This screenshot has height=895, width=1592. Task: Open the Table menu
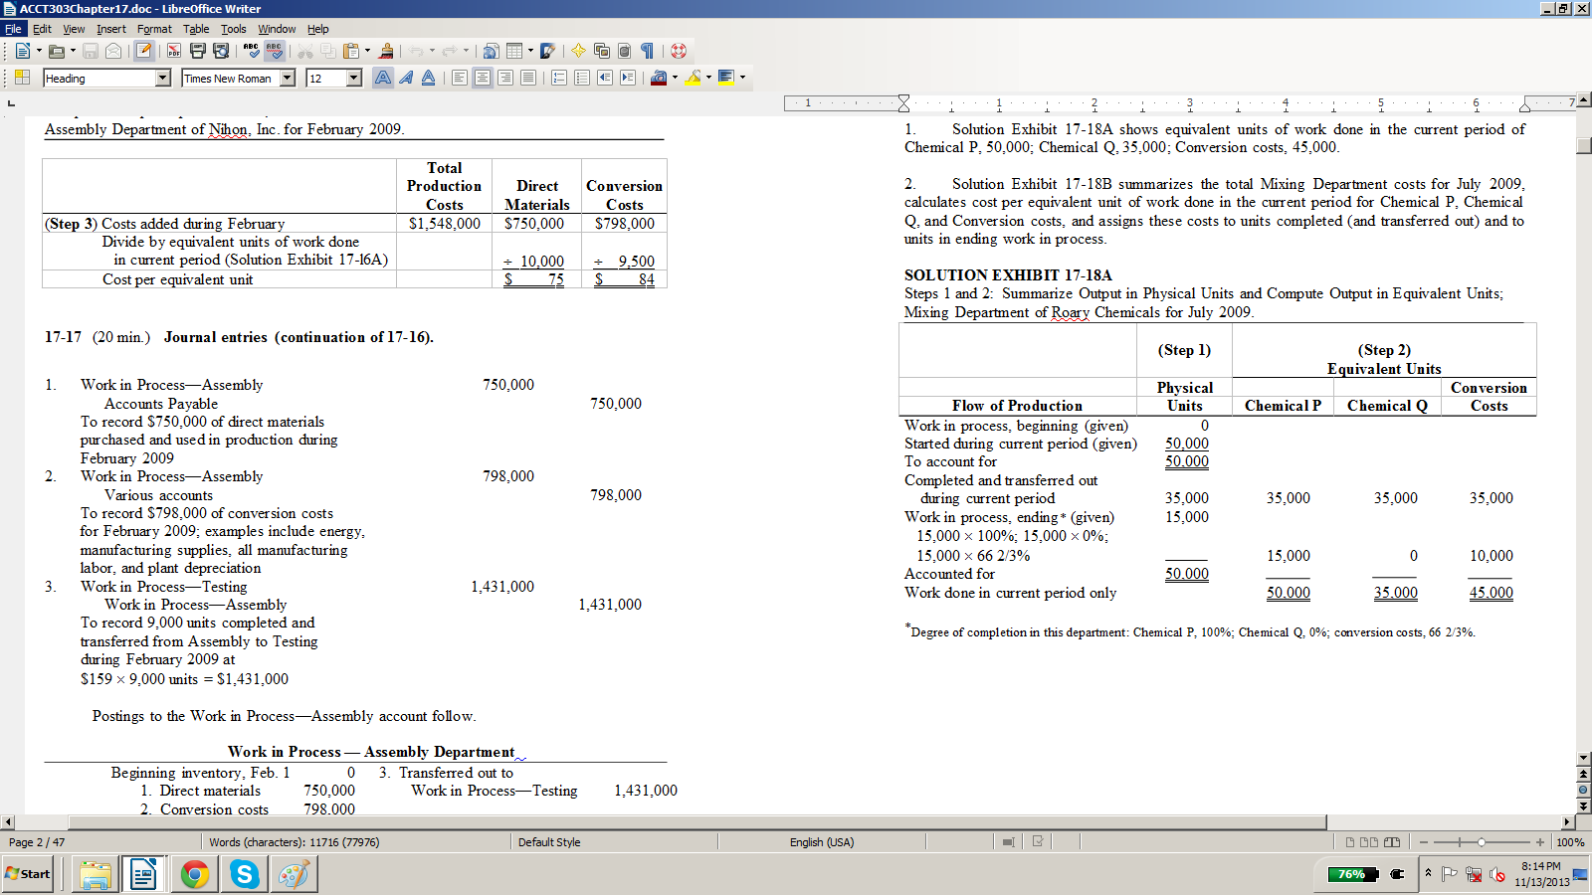(x=196, y=29)
